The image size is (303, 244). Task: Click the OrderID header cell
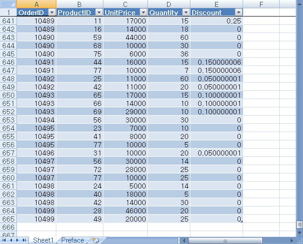tap(37, 12)
